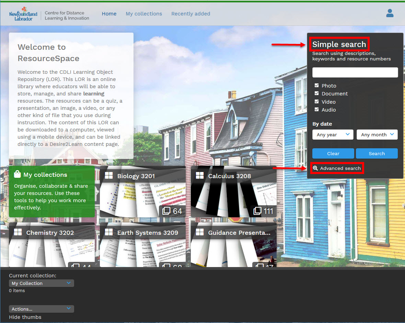Viewport: 405px width, 323px height.
Task: Click the Clear button
Action: pyautogui.click(x=333, y=153)
